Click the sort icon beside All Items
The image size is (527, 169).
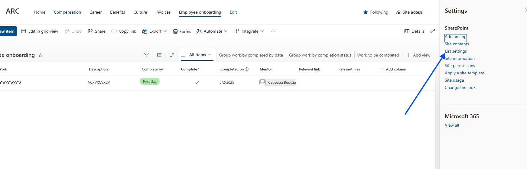[172, 55]
